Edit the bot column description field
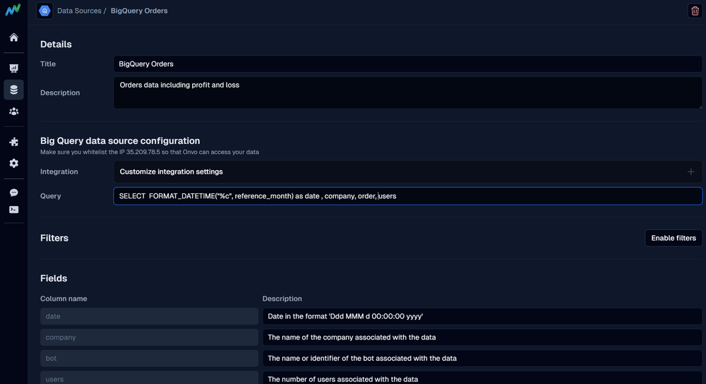The height and width of the screenshot is (384, 706). pos(482,359)
